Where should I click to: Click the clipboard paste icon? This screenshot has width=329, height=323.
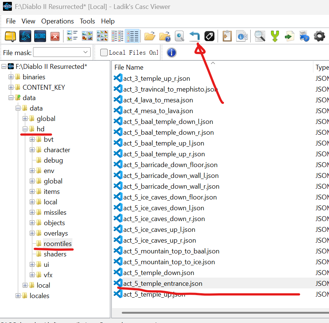(x=227, y=36)
